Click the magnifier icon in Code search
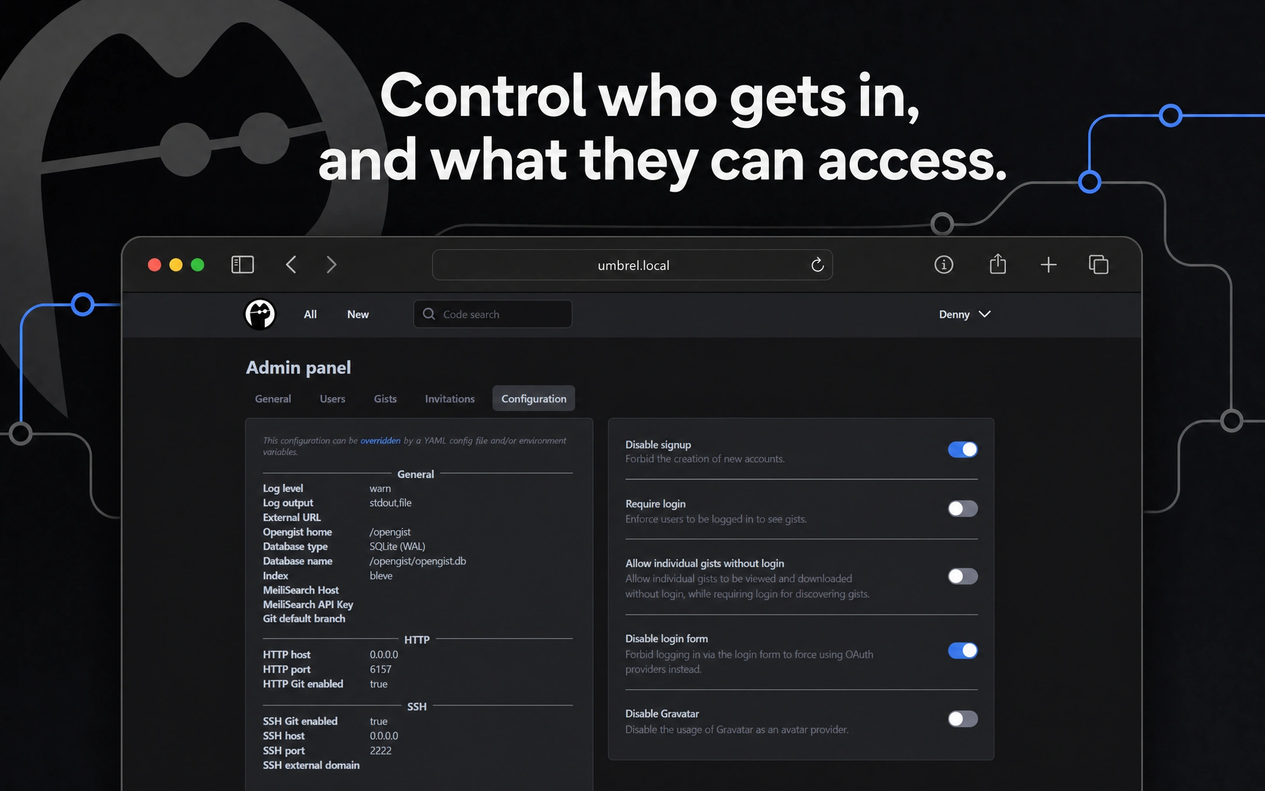The height and width of the screenshot is (791, 1265). 429,314
